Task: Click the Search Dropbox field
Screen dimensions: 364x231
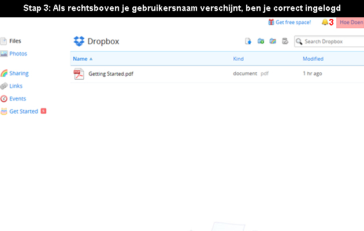Action: (329, 42)
